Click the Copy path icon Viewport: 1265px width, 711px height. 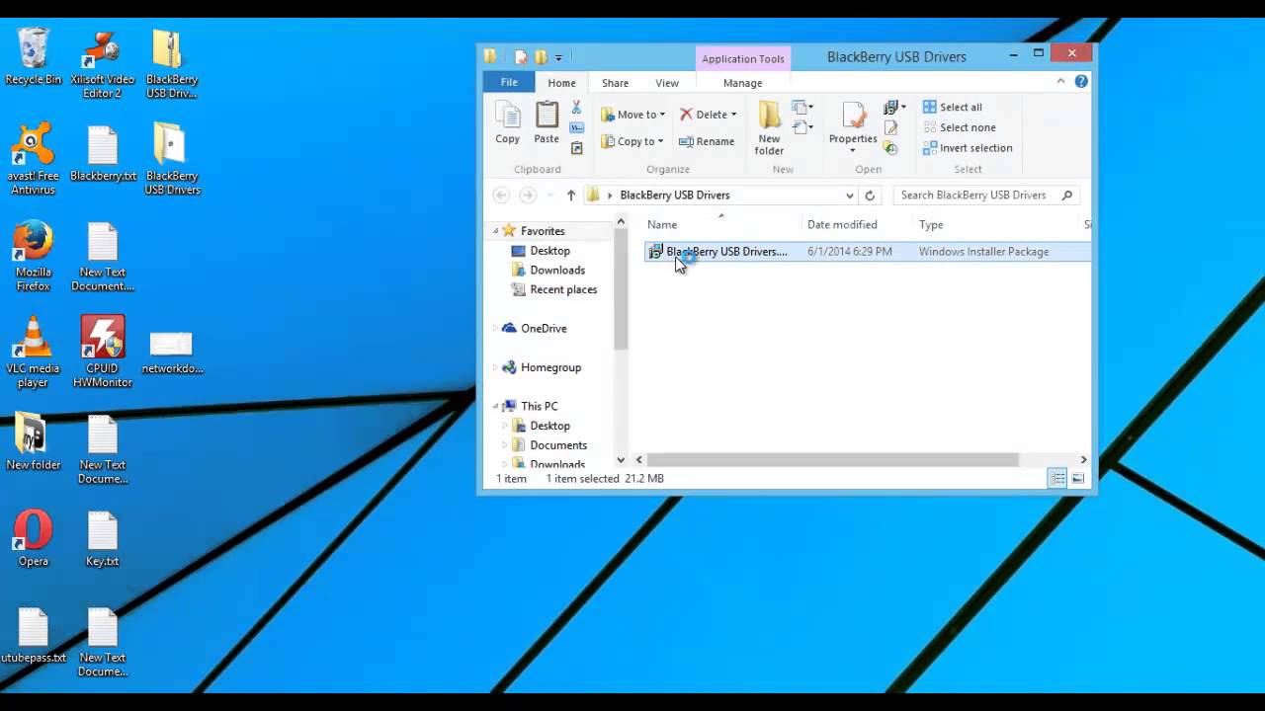click(x=577, y=127)
